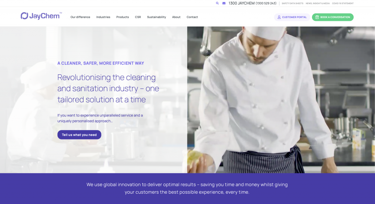Click the user icon in Customer Portal
The height and width of the screenshot is (204, 375).
(x=279, y=17)
